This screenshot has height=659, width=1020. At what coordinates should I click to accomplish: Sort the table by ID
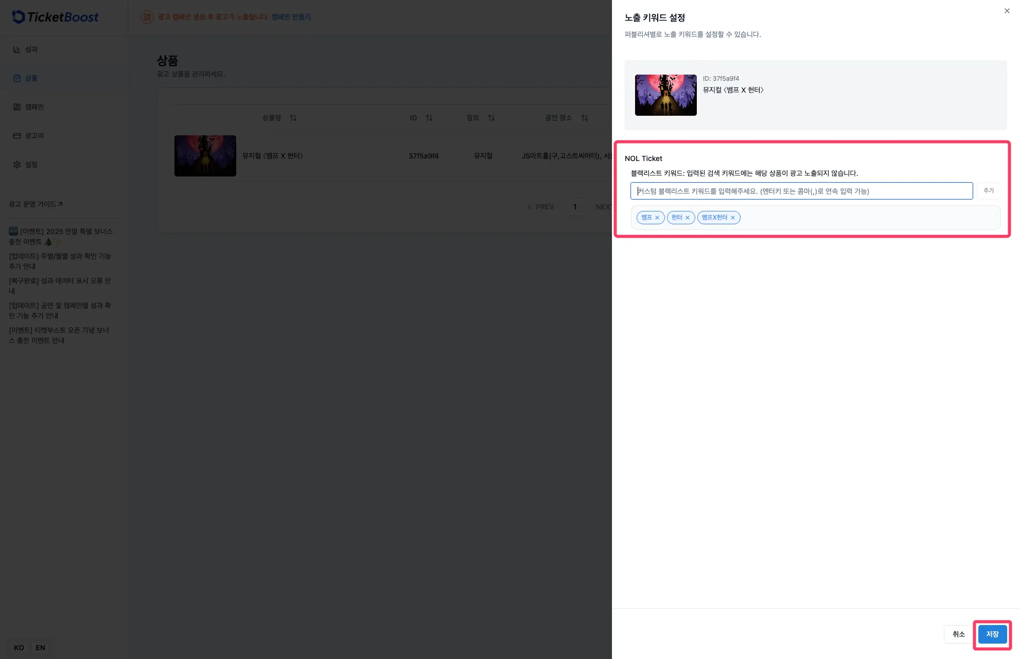(429, 118)
